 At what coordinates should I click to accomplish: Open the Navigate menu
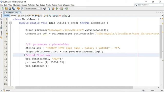(17, 5)
